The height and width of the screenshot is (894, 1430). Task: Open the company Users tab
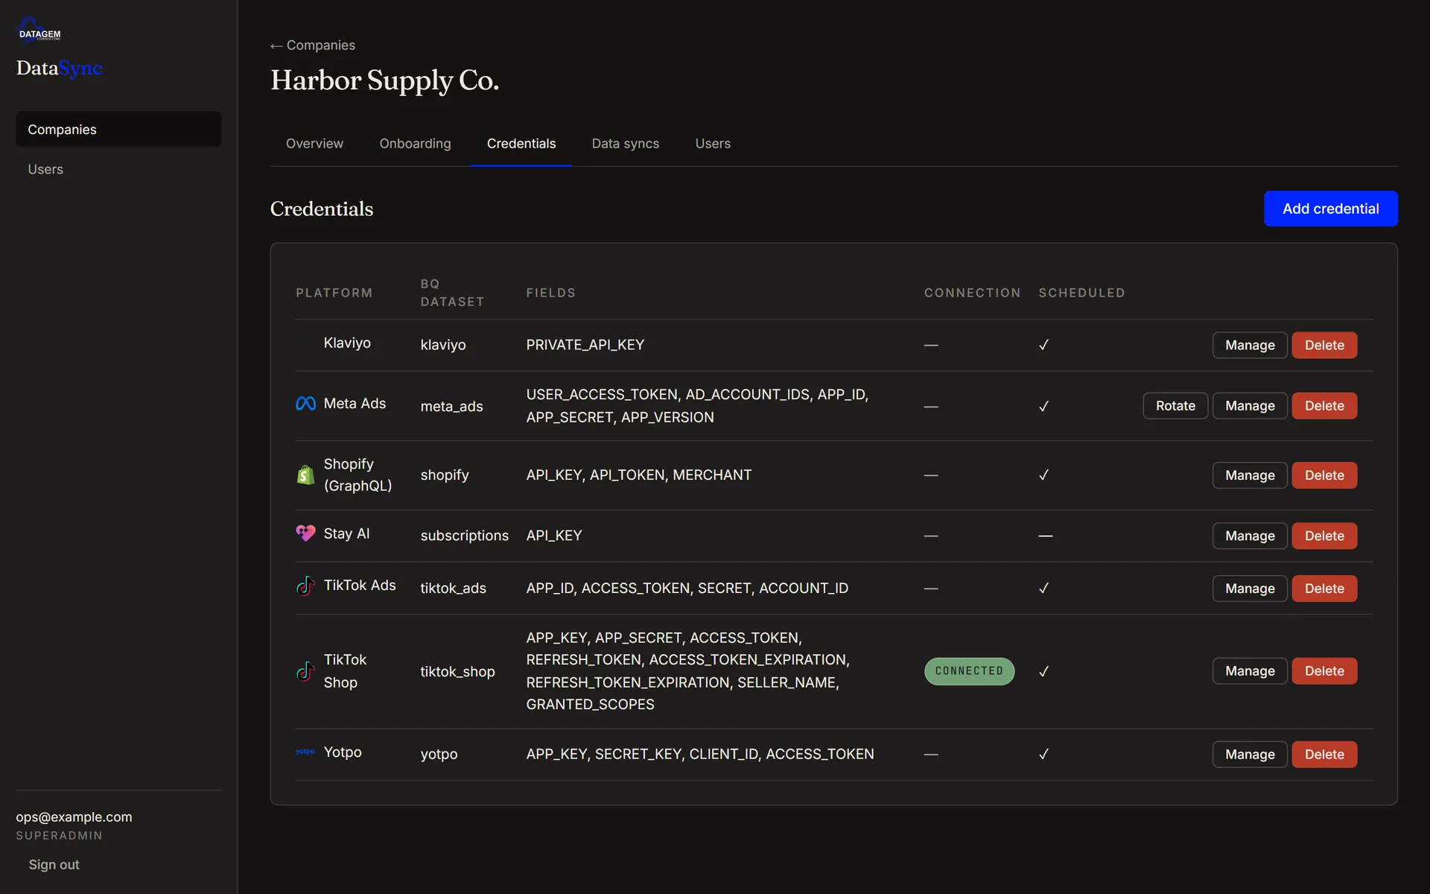click(x=713, y=144)
